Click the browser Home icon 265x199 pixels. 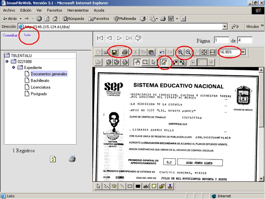click(x=55, y=19)
